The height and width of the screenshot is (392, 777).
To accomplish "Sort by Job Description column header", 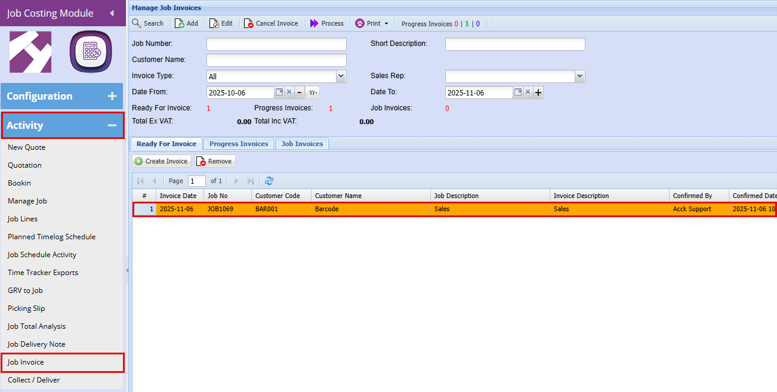I will [490, 196].
